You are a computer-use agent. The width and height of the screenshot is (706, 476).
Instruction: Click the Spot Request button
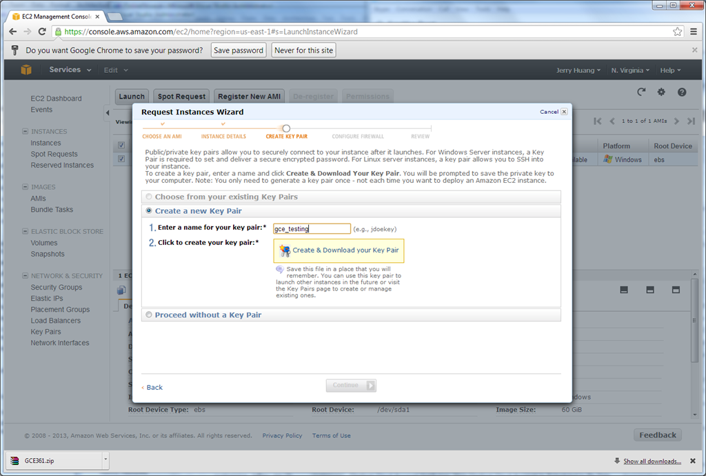click(181, 97)
